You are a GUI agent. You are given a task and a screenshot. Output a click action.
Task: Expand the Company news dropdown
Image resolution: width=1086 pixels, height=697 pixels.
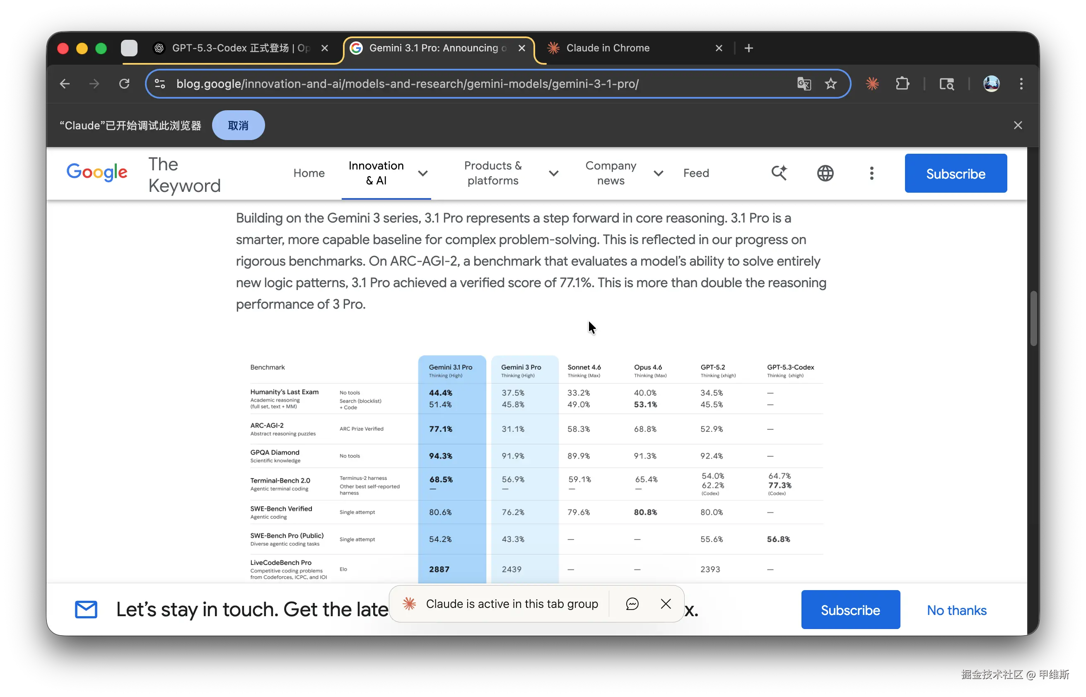click(658, 173)
